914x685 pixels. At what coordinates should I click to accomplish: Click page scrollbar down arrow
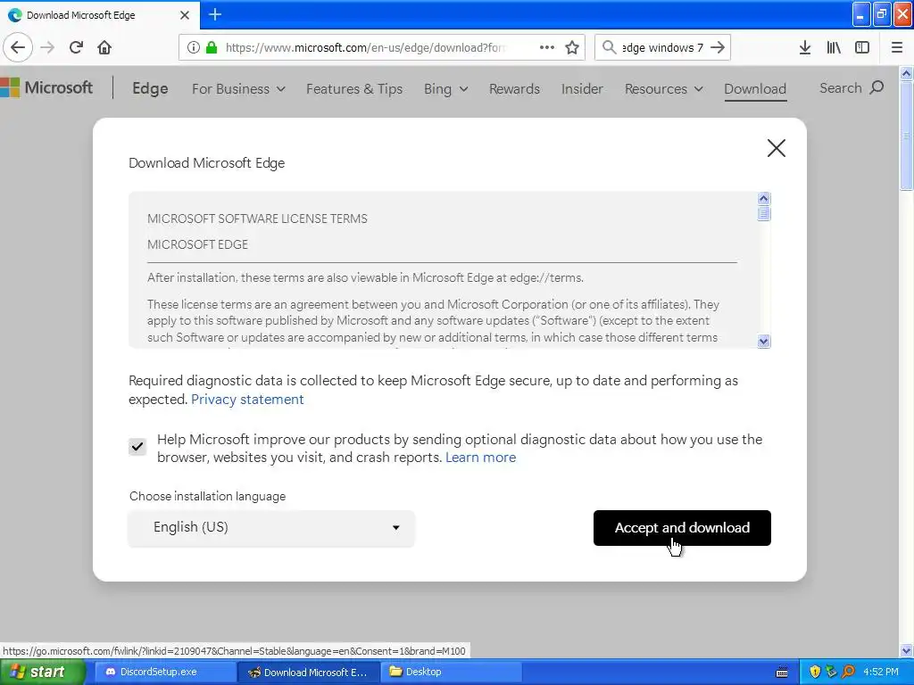tap(907, 650)
